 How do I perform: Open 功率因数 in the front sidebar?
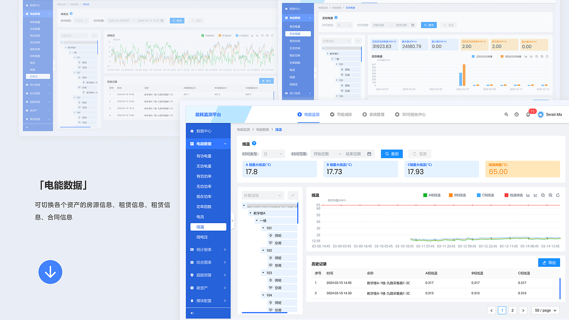[x=204, y=207]
